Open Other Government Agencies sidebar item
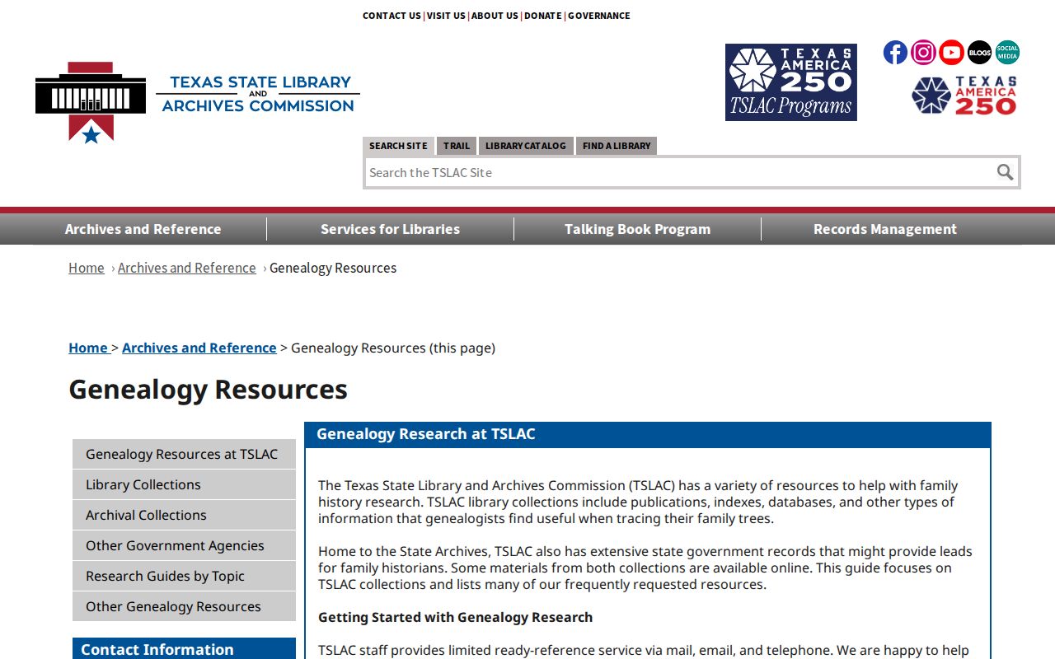The width and height of the screenshot is (1055, 659). pos(184,545)
